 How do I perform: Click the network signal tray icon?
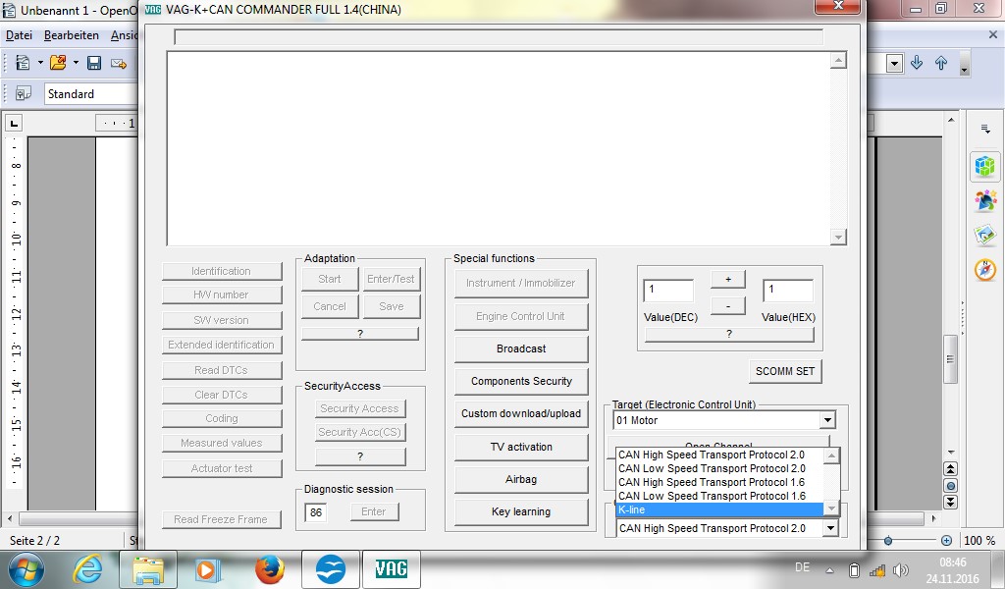pyautogui.click(x=876, y=569)
